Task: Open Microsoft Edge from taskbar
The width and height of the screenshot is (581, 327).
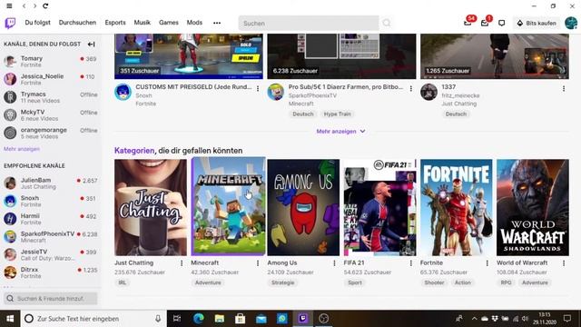Action: click(199, 319)
